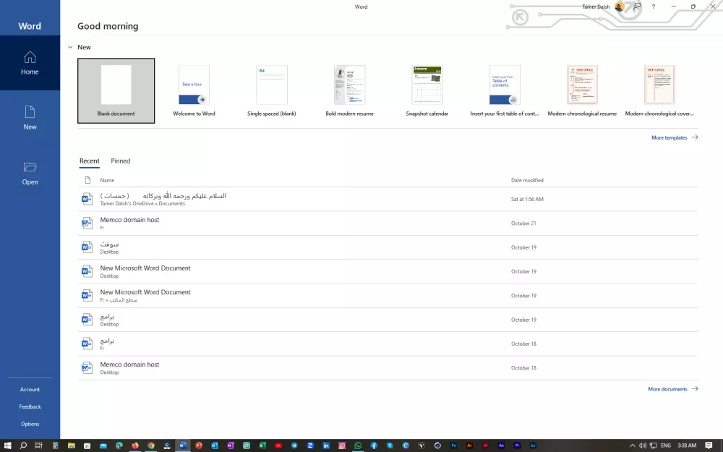Sort by the Date modified column header
The height and width of the screenshot is (452, 723).
point(527,180)
